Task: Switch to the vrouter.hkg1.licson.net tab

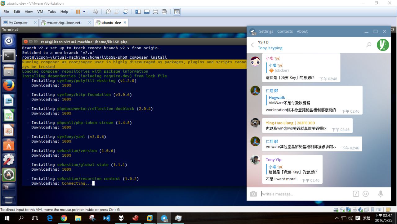Action: point(64,23)
